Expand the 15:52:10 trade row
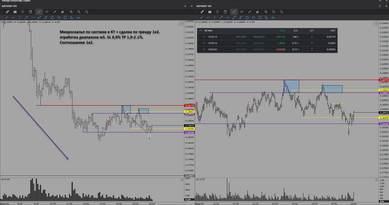 204,37
